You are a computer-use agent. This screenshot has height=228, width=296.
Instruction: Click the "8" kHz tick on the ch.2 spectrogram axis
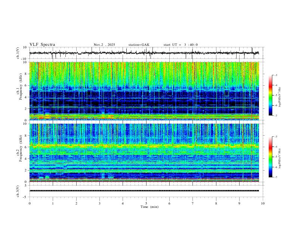point(26,136)
